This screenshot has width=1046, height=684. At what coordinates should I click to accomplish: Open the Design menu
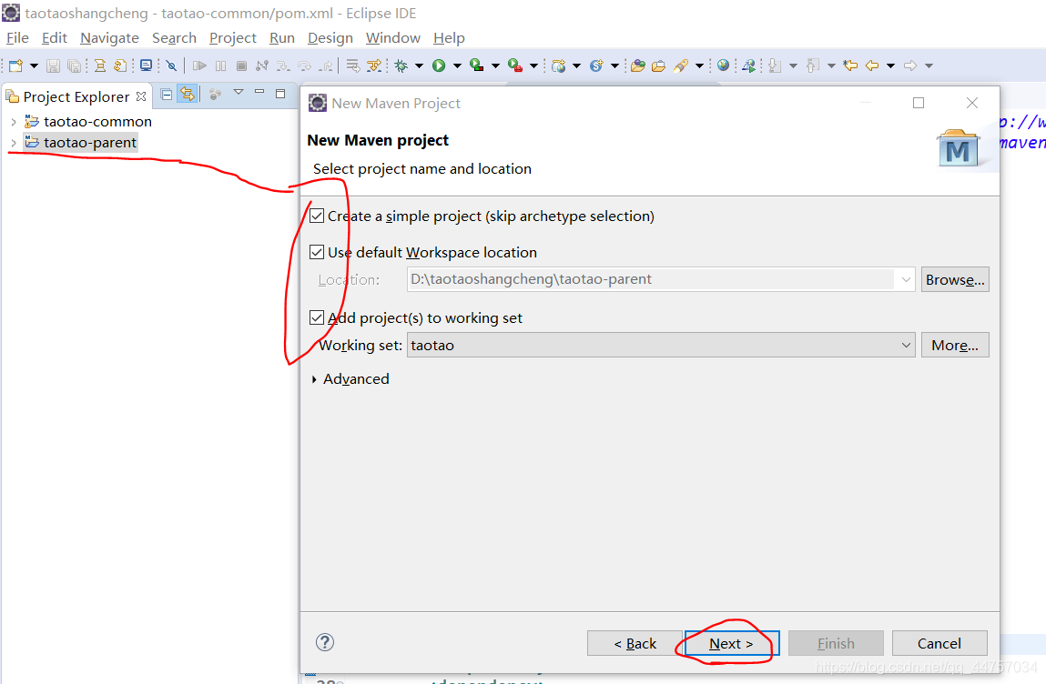pyautogui.click(x=330, y=38)
